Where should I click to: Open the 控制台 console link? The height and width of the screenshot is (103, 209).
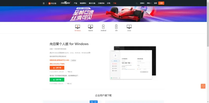(142, 3)
